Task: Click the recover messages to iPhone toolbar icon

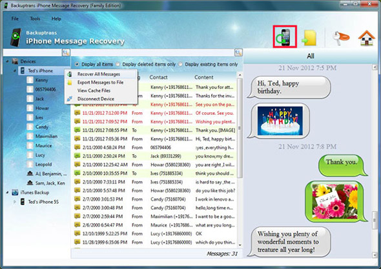Action: [x=285, y=37]
